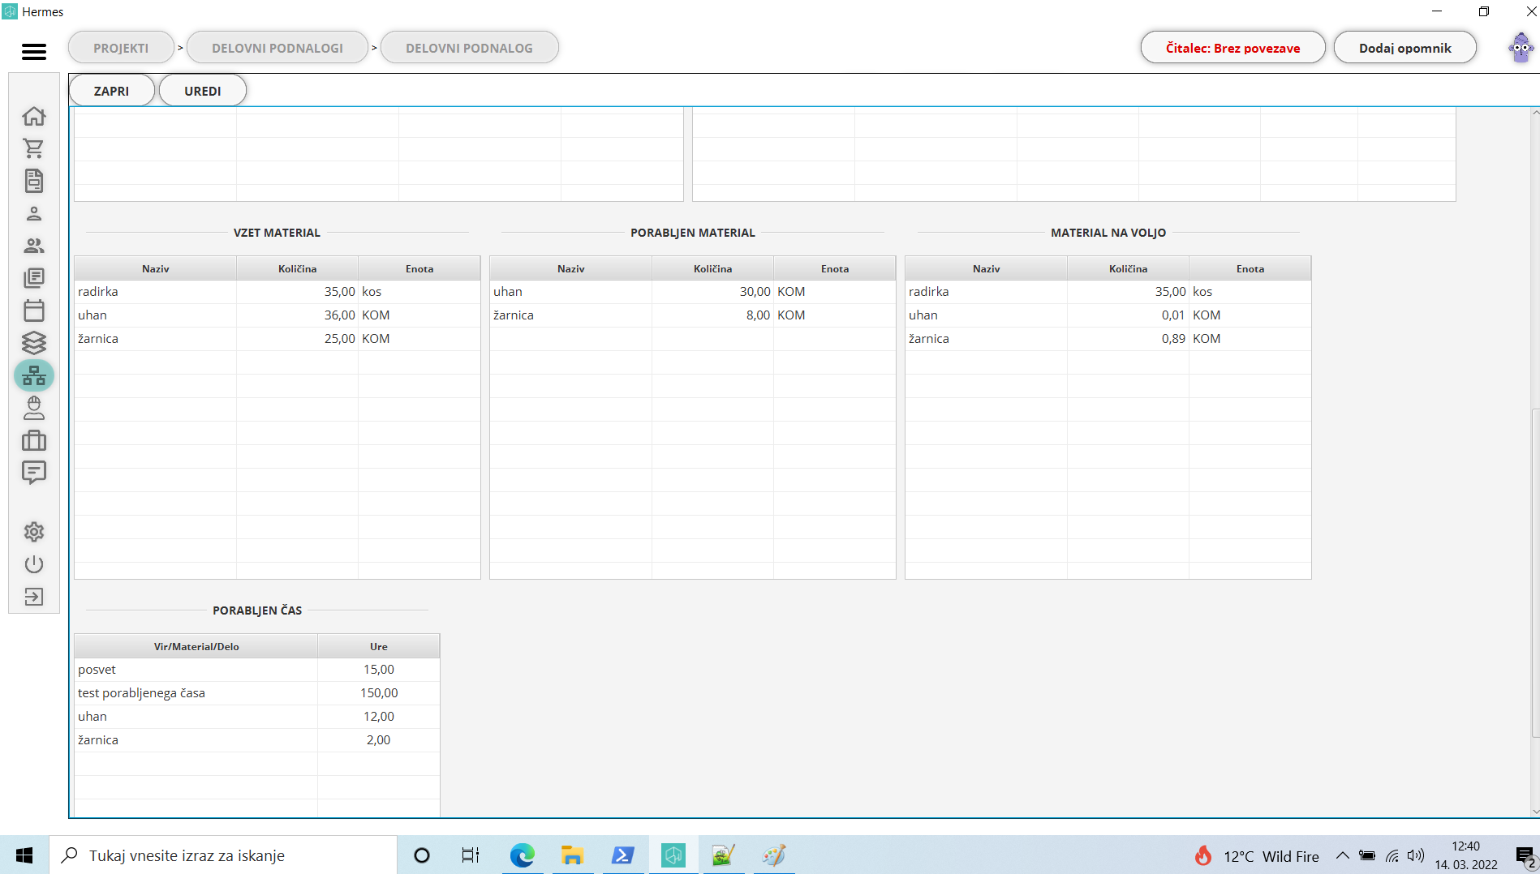Click scrollbar up arrow
The image size is (1540, 874).
coord(1535,113)
